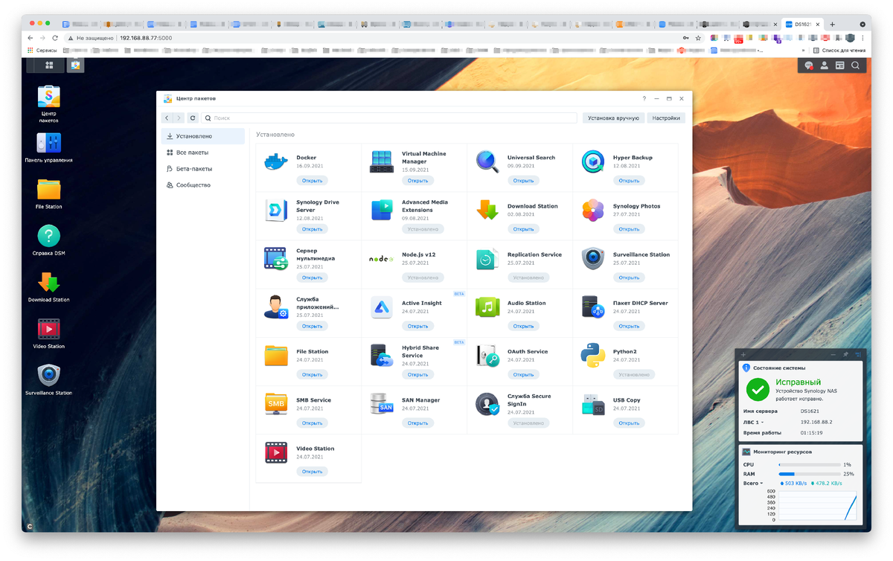Reload the browser page
Image resolution: width=893 pixels, height=561 pixels.
coord(55,38)
